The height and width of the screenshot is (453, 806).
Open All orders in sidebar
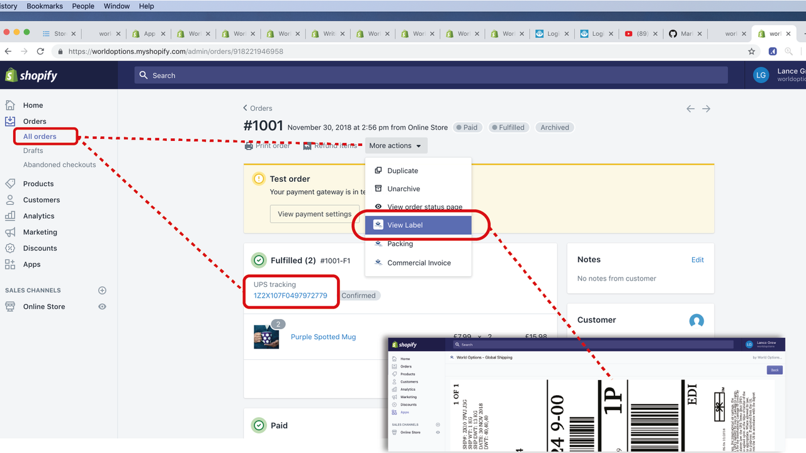pos(40,137)
